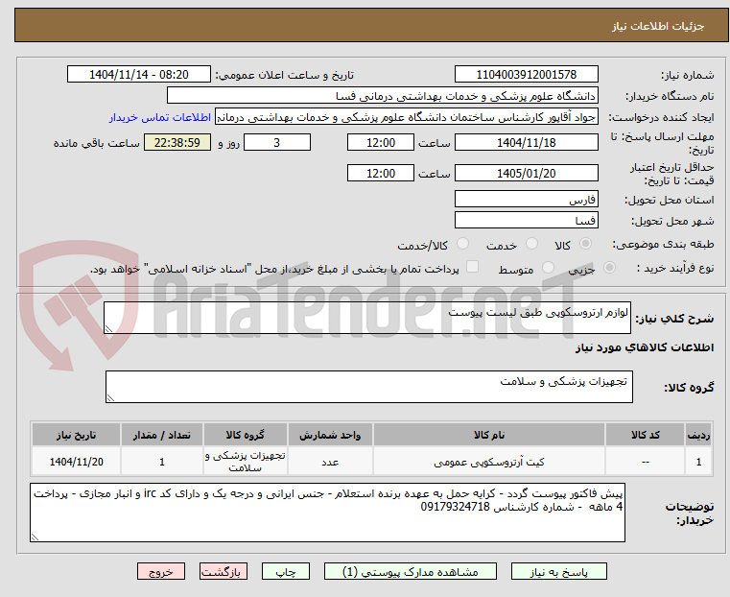Click the delivery province field فارس

click(526, 200)
